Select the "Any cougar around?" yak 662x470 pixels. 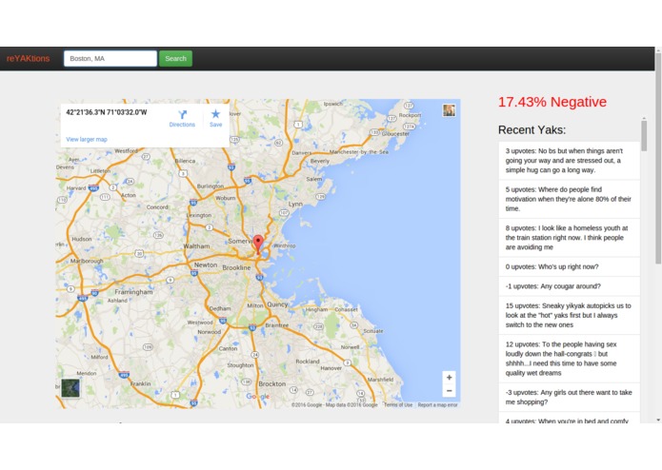(x=569, y=286)
